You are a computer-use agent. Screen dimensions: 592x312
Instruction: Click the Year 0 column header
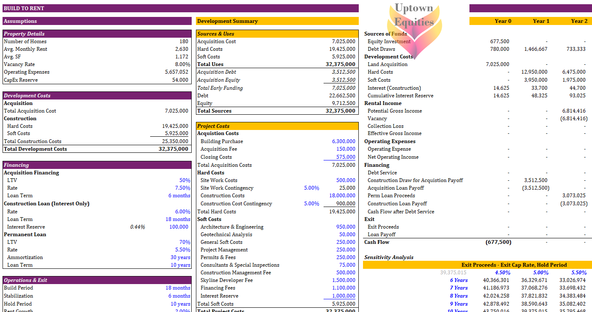tap(503, 21)
